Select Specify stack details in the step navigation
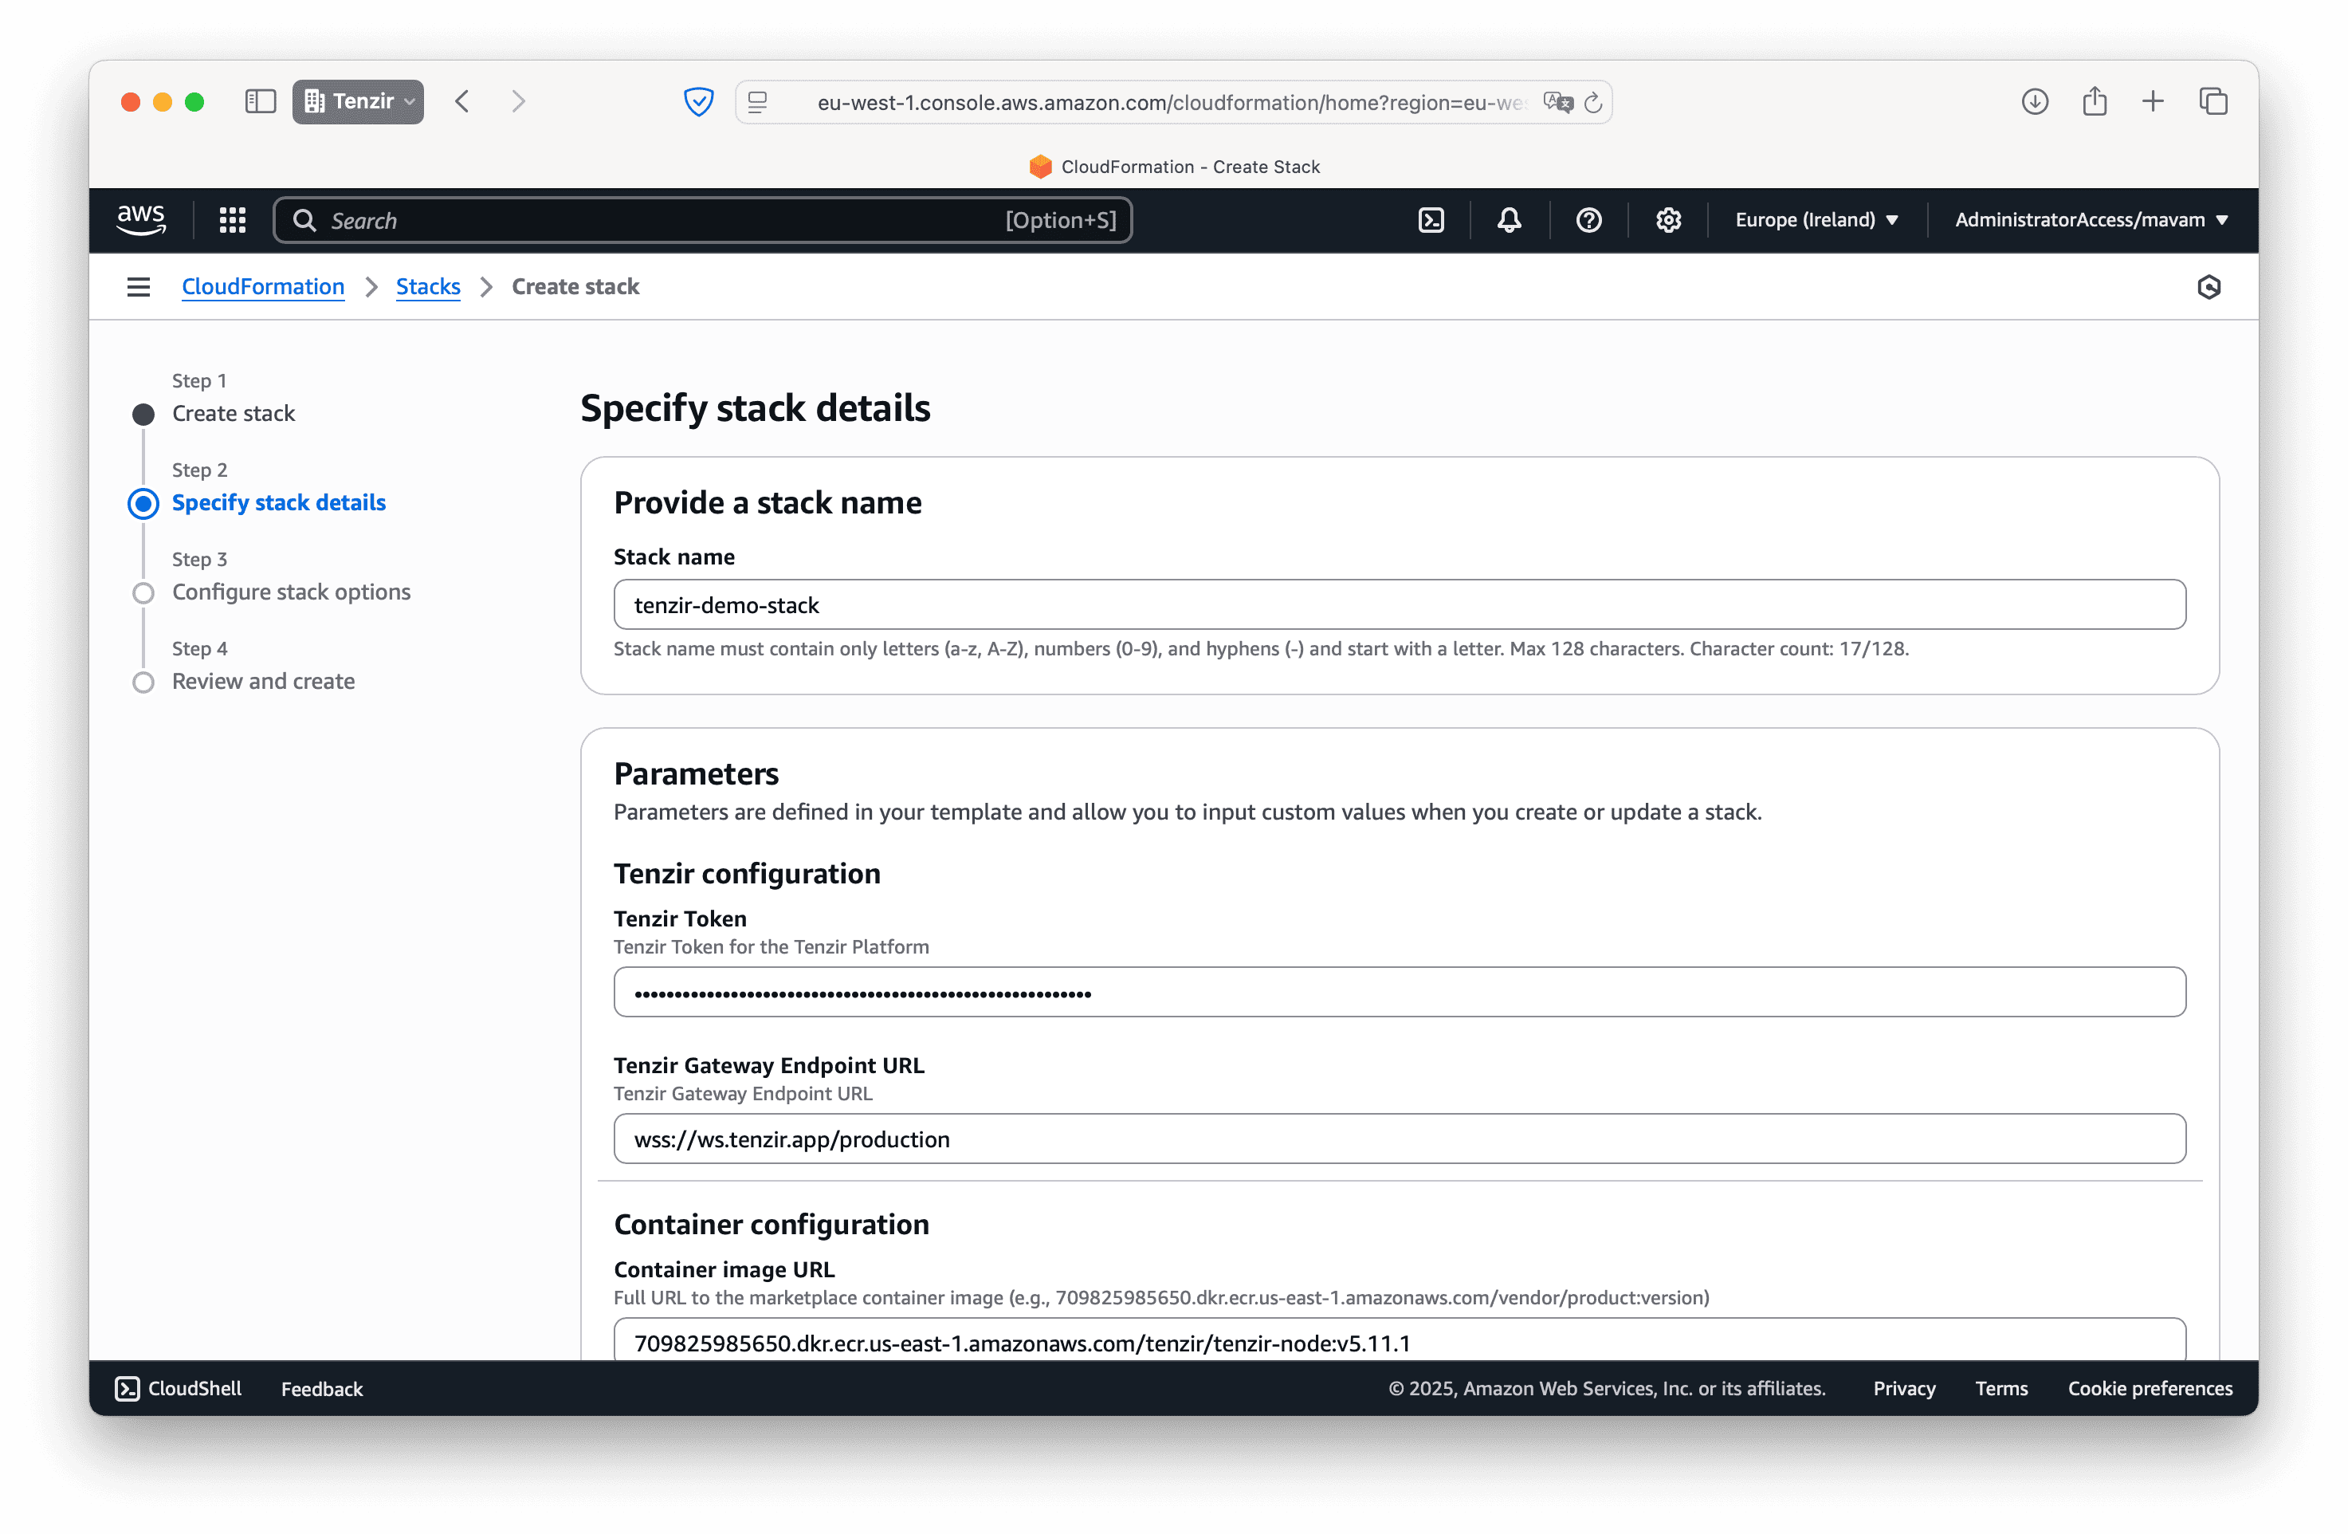Viewport: 2348px width, 1534px height. click(279, 502)
